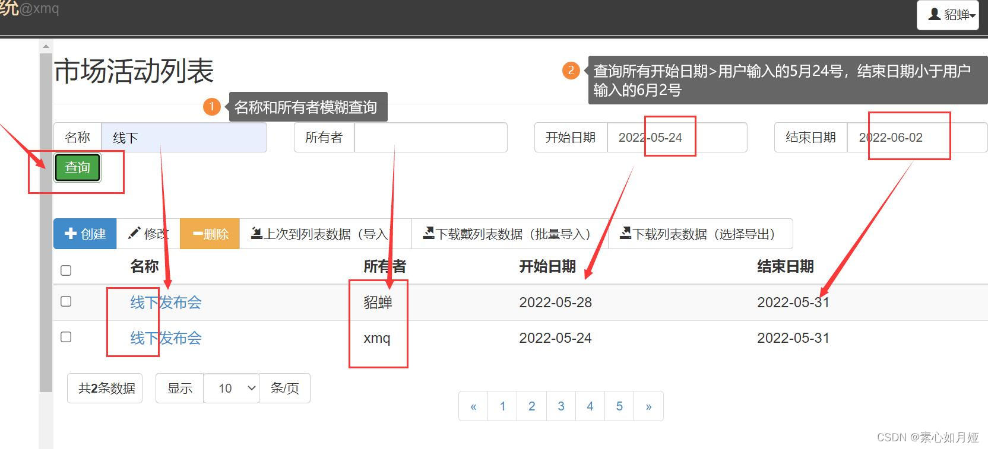988x449 pixels.
Task: Click end date 2022-05-31 in xmq row
Action: pyautogui.click(x=793, y=338)
